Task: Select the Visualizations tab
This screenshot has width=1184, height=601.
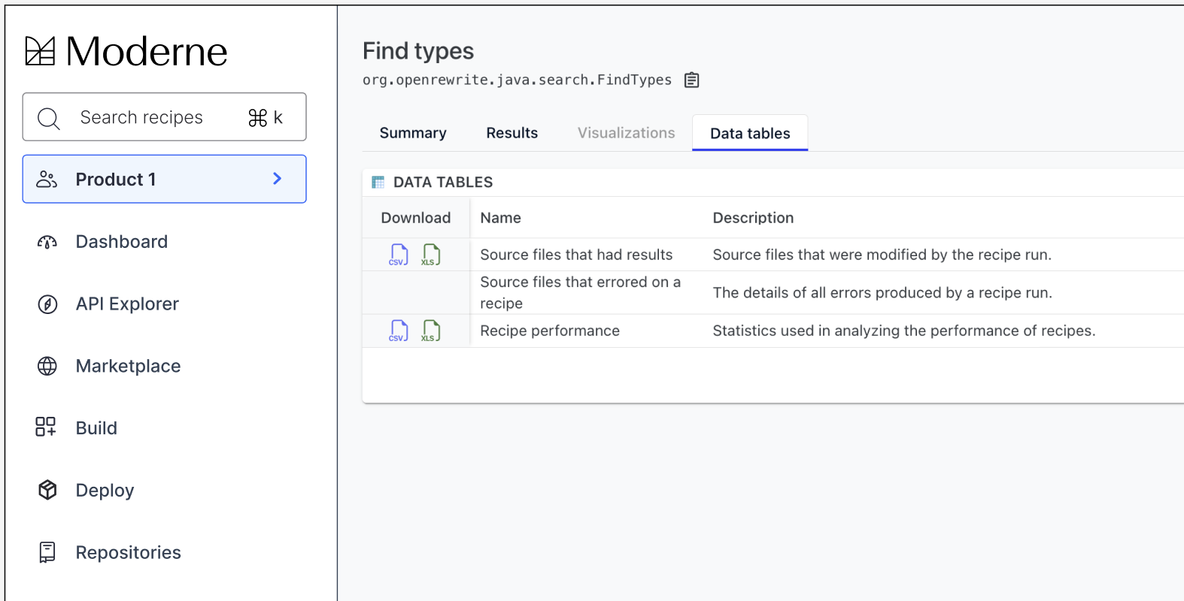Action: 627,133
